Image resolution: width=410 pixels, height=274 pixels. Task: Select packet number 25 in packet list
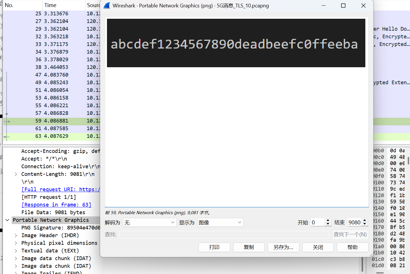(51, 14)
